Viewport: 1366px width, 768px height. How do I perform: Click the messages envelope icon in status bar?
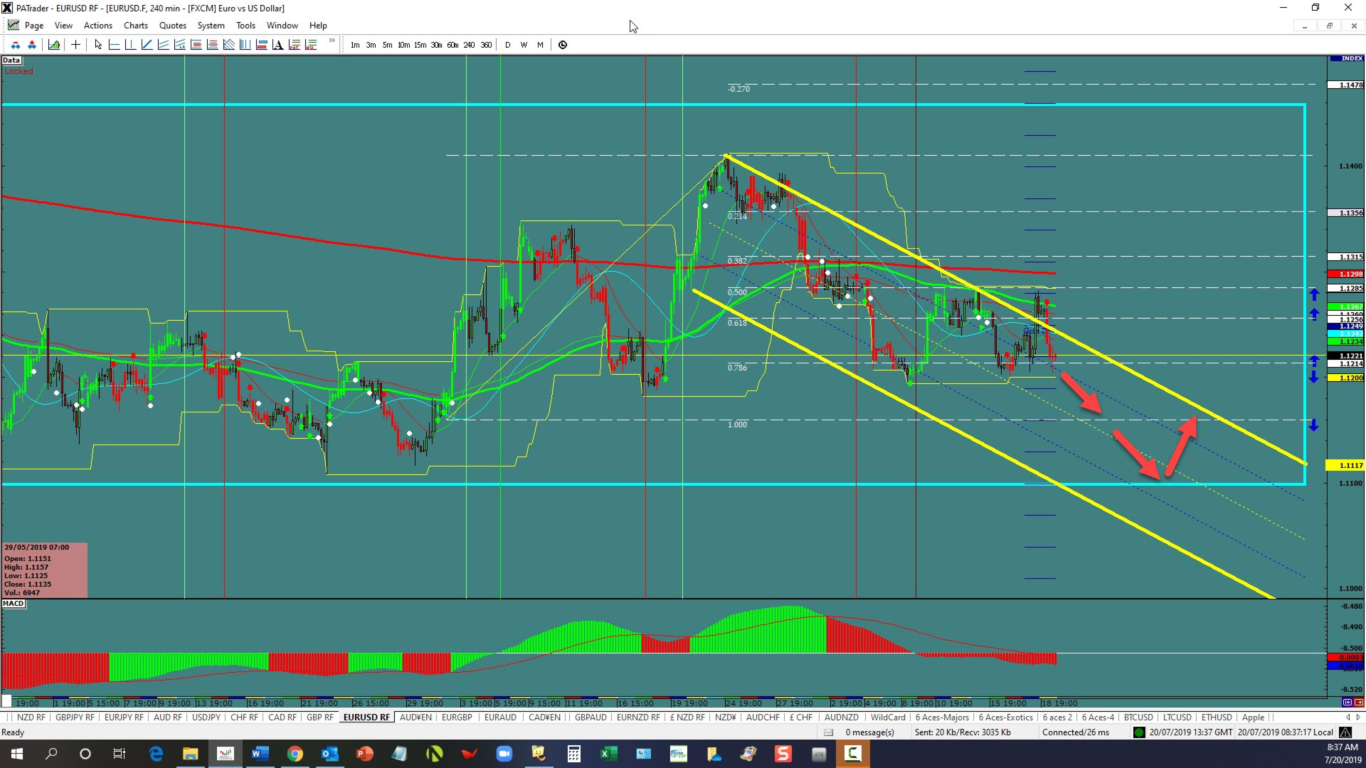(x=828, y=732)
